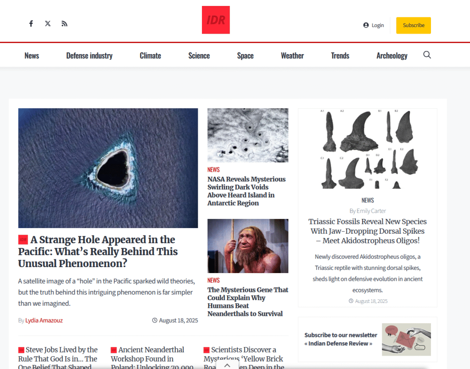Open the Triassic Fossils article title
This screenshot has width=470, height=369.
[x=368, y=231]
